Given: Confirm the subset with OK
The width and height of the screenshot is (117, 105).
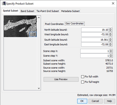Looking at the screenshot, I should pos(82,101).
